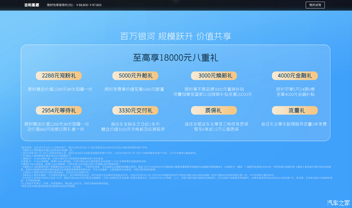The width and height of the screenshot is (352, 208).
Task: Click the 2954元等待礼 badge
Action: 59,111
